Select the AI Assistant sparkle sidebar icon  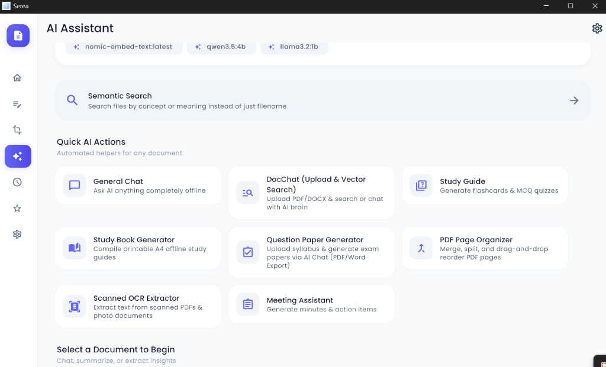point(18,156)
